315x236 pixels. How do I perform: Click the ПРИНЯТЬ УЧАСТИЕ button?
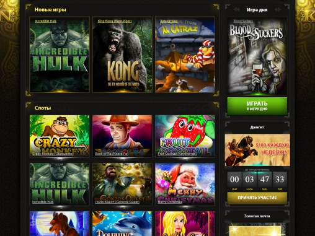pos(257,198)
